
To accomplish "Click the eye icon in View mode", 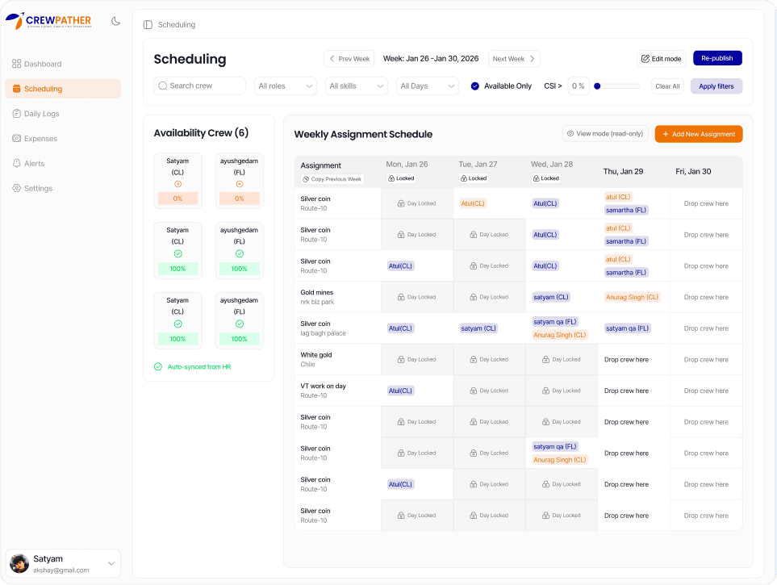I will [570, 134].
